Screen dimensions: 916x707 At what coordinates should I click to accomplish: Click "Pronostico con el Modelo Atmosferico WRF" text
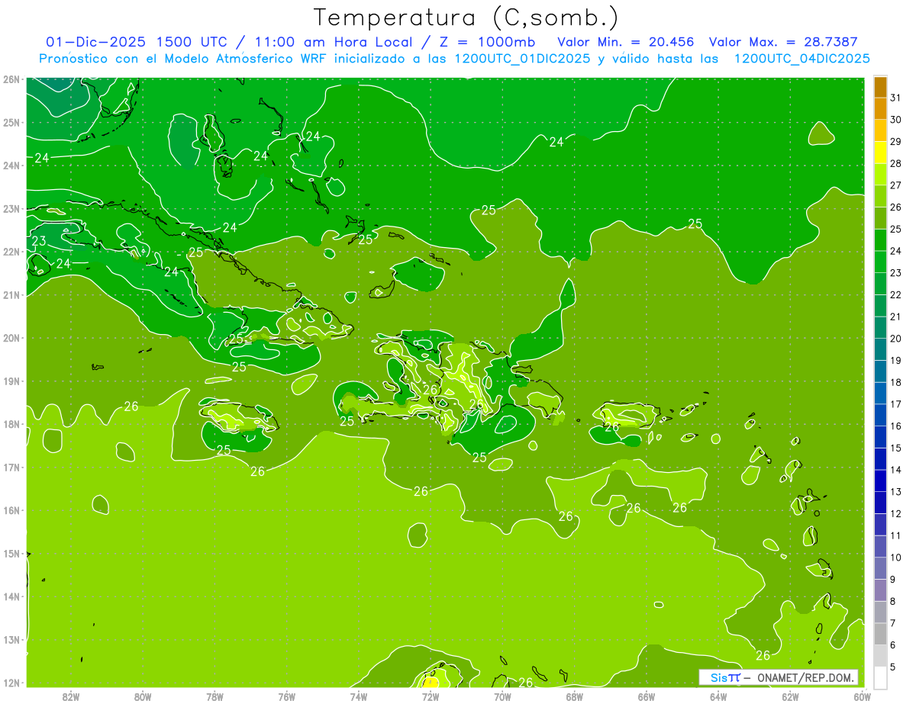click(x=184, y=59)
